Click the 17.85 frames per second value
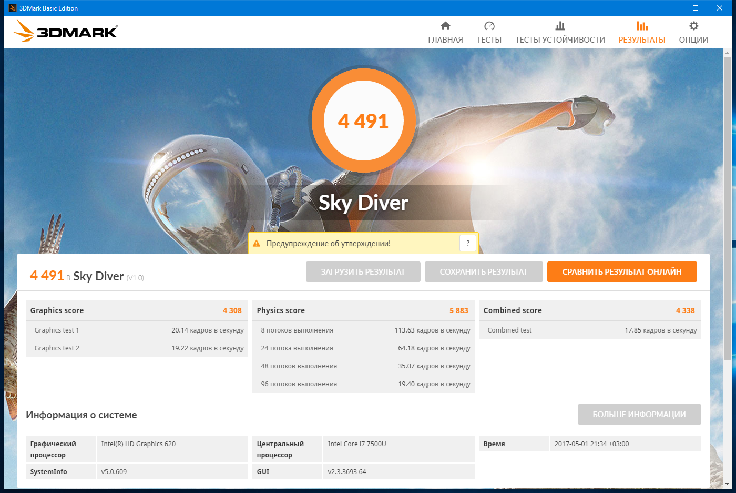The image size is (736, 493). (x=661, y=330)
